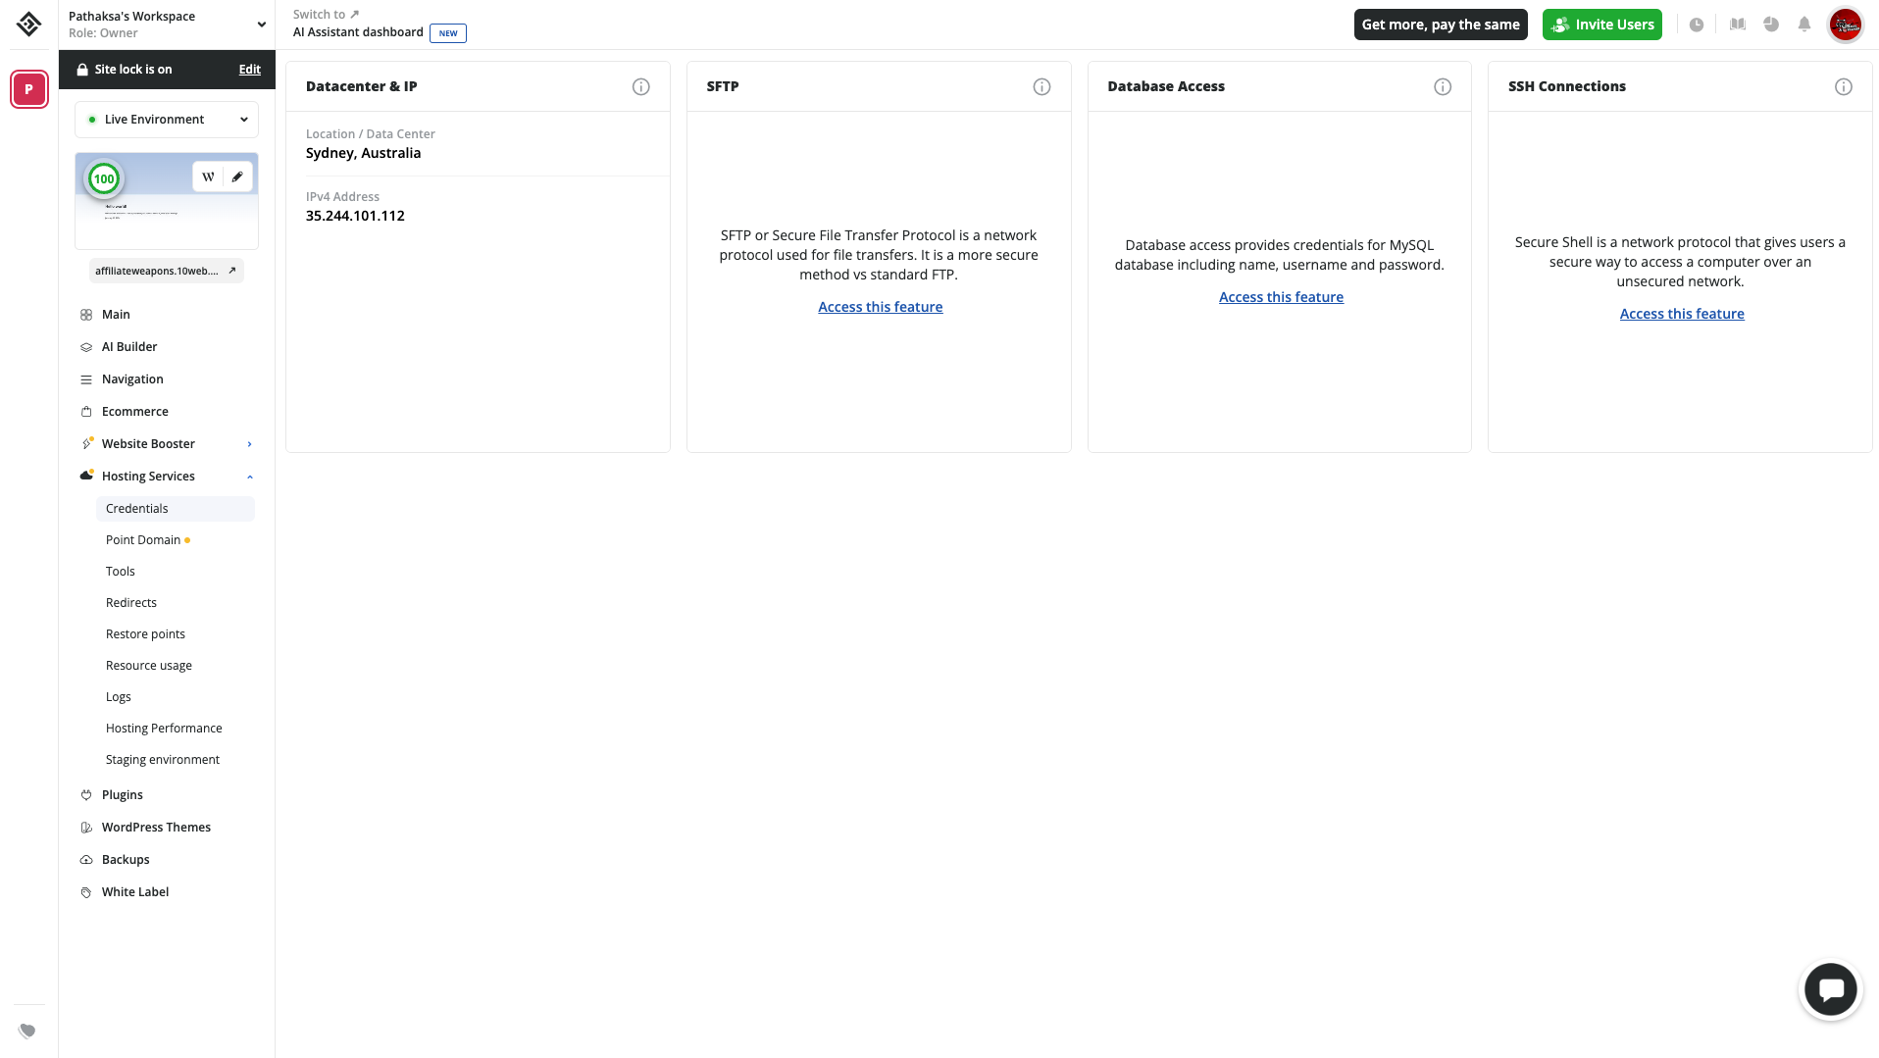
Task: Click the 10Web logo in top-left corner
Action: [x=28, y=25]
